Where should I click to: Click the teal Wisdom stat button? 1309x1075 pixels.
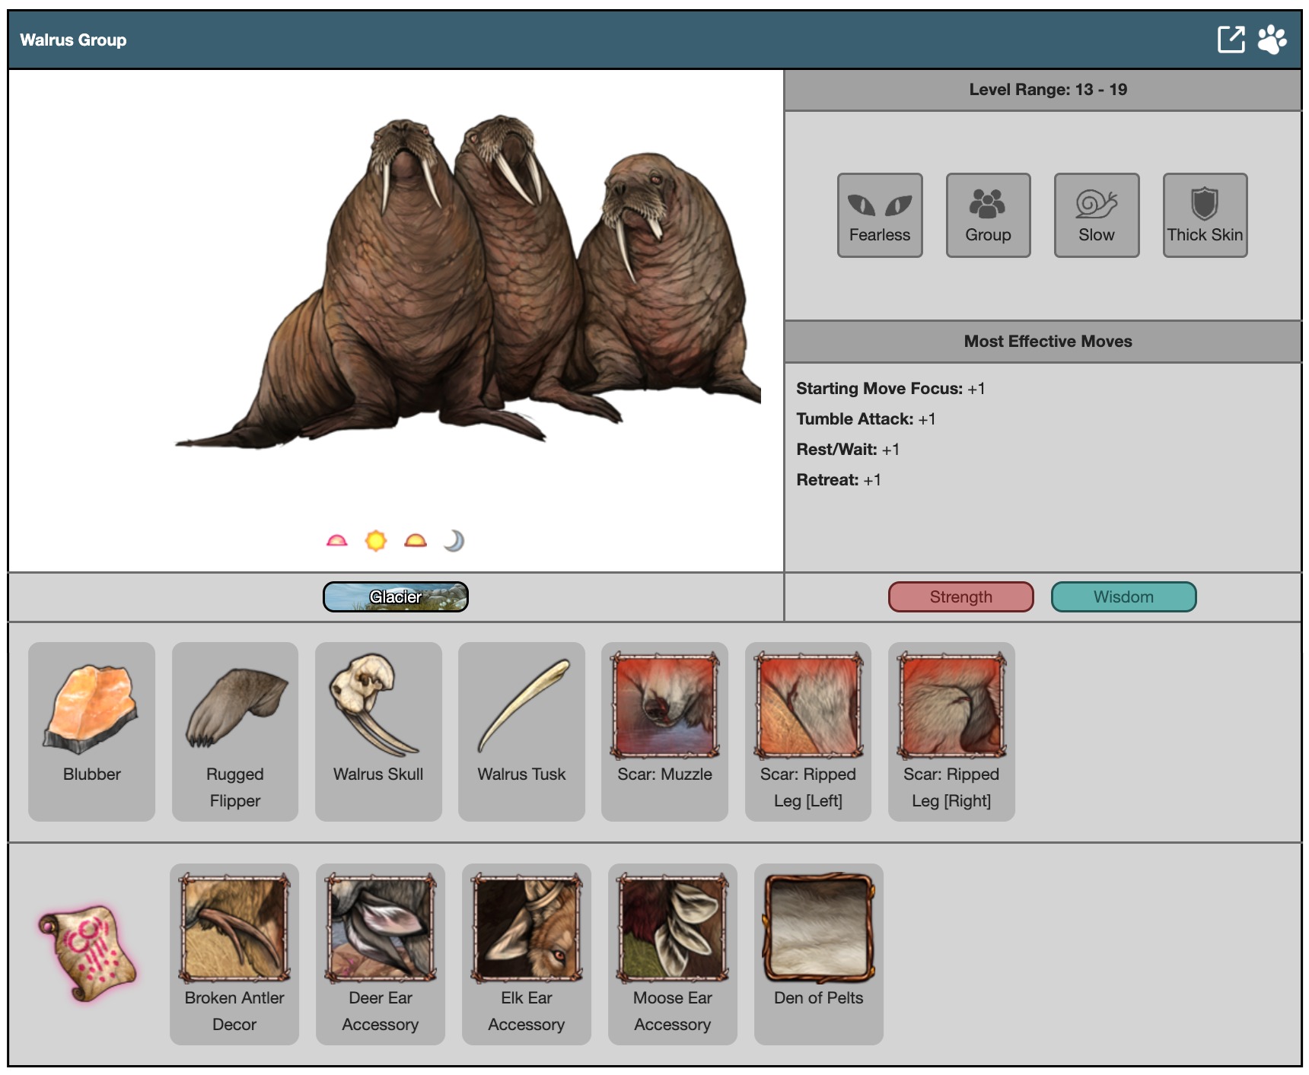pyautogui.click(x=1123, y=597)
